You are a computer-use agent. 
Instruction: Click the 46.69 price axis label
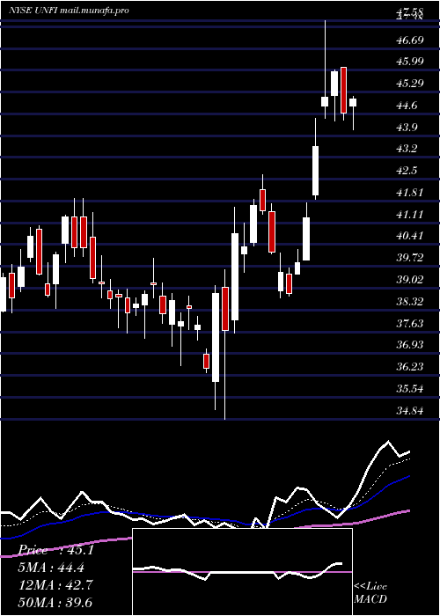tap(409, 40)
